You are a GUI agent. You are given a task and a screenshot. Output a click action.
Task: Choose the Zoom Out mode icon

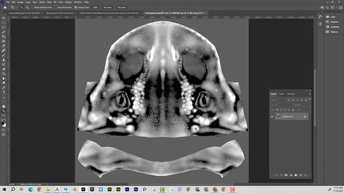coord(27,8)
